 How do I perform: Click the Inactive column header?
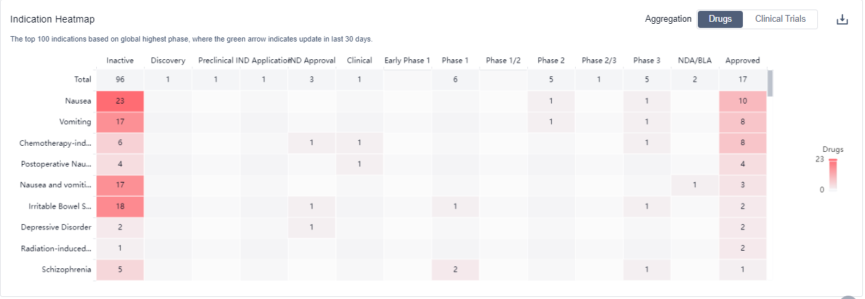120,61
